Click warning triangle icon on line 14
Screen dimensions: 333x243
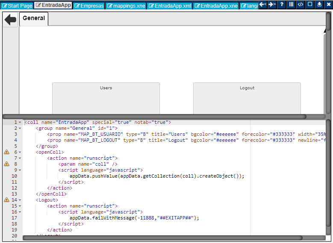pos(6,200)
